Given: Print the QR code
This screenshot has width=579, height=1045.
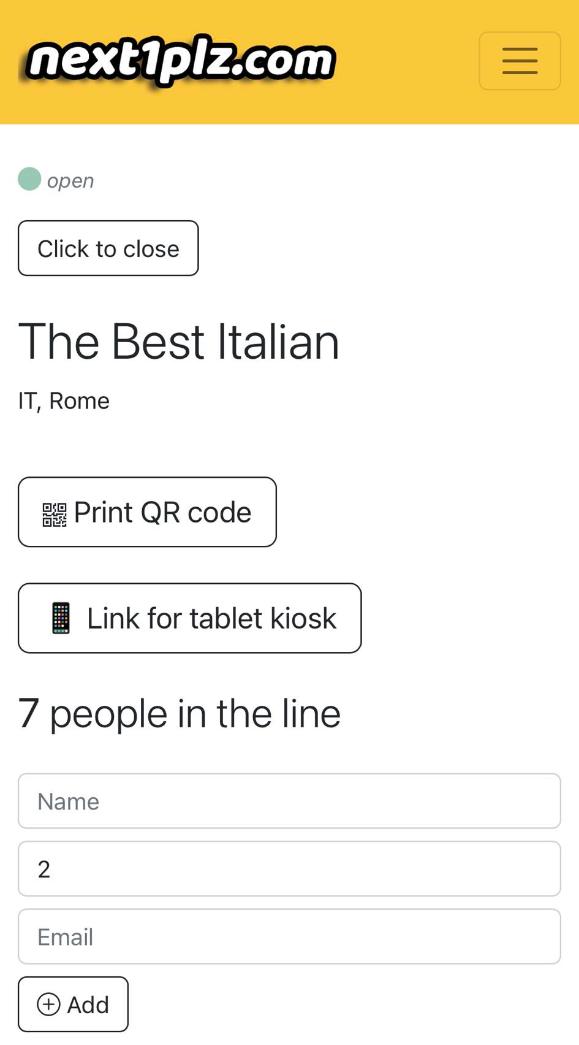Looking at the screenshot, I should pos(147,512).
